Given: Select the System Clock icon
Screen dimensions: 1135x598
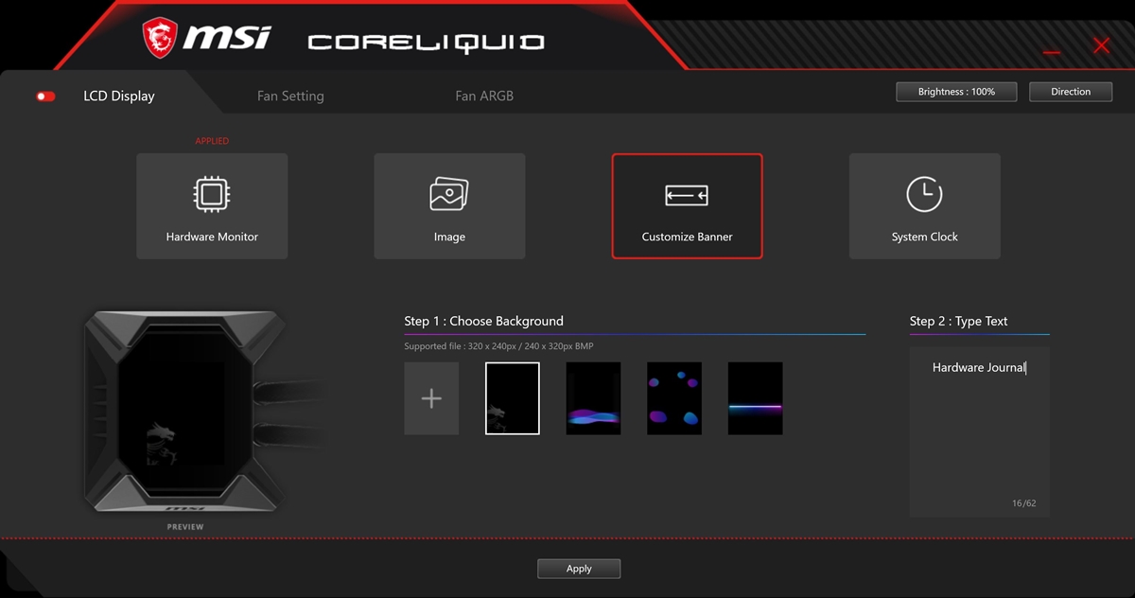Looking at the screenshot, I should [924, 195].
